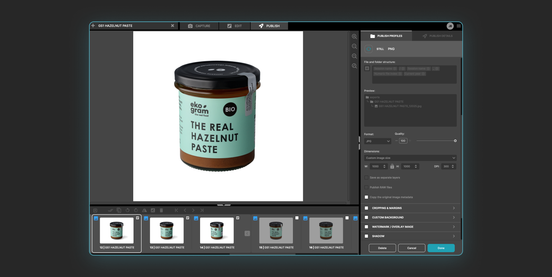Jump to last image in the filmstrip
The image size is (552, 277).
[x=202, y=210]
